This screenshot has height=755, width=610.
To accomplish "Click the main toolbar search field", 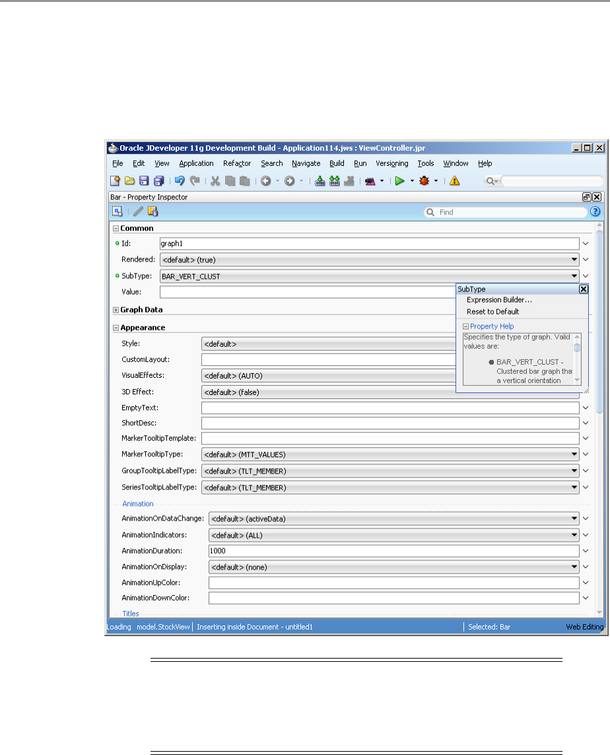I will [x=551, y=181].
